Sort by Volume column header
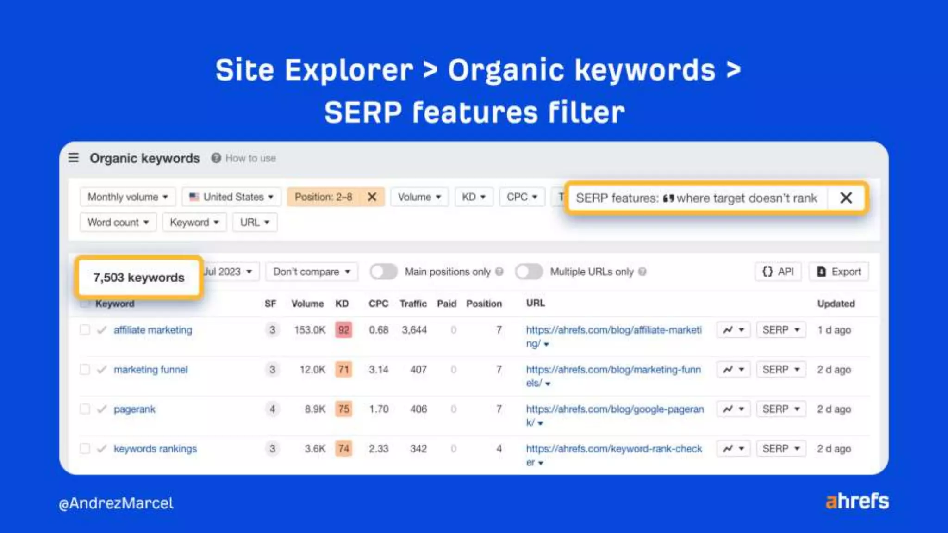Image resolution: width=948 pixels, height=533 pixels. (307, 304)
